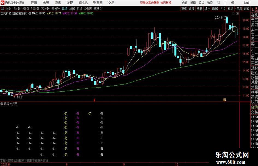Click the 返回 toolbar button

(246, 8)
